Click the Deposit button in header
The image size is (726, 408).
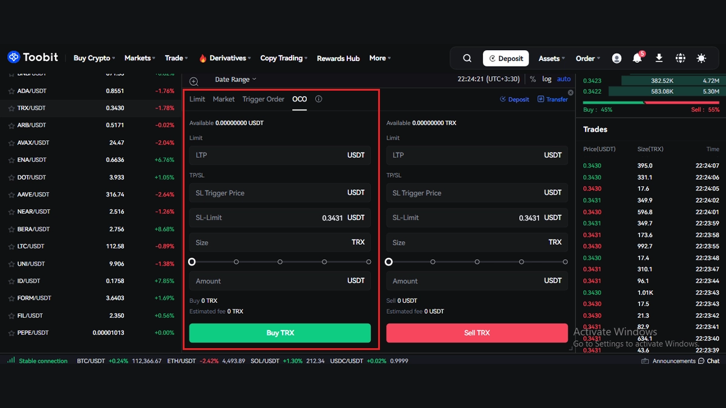coord(506,58)
